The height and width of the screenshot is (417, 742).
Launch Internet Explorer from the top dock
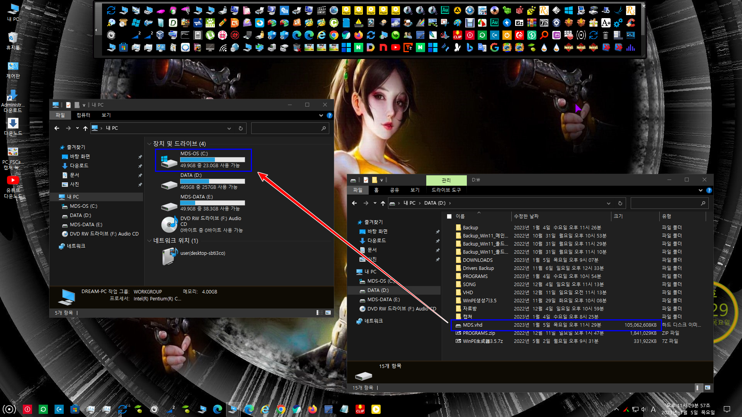[x=322, y=35]
